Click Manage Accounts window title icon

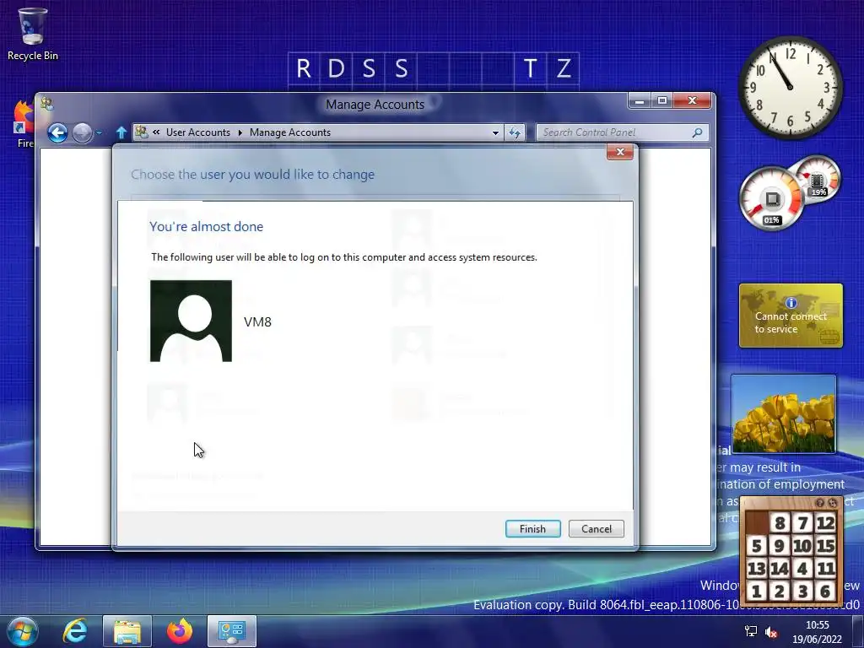click(x=47, y=103)
